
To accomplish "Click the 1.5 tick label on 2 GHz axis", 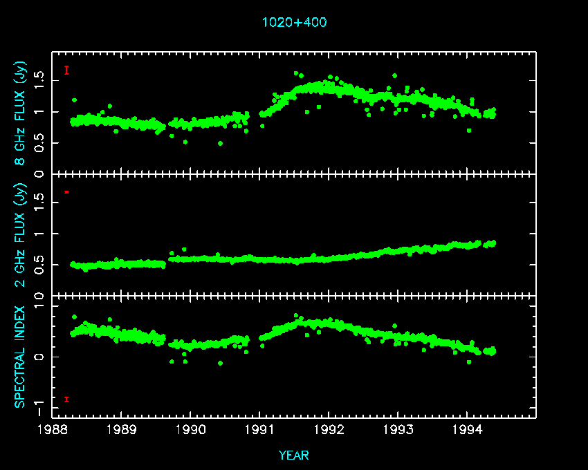I will click(x=41, y=203).
